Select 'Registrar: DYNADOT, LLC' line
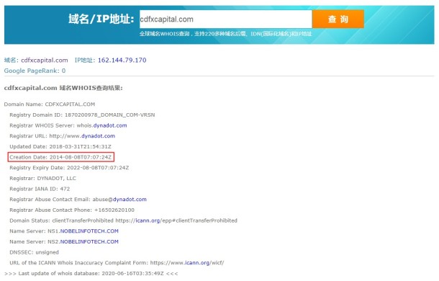439x281 pixels. coord(43,179)
